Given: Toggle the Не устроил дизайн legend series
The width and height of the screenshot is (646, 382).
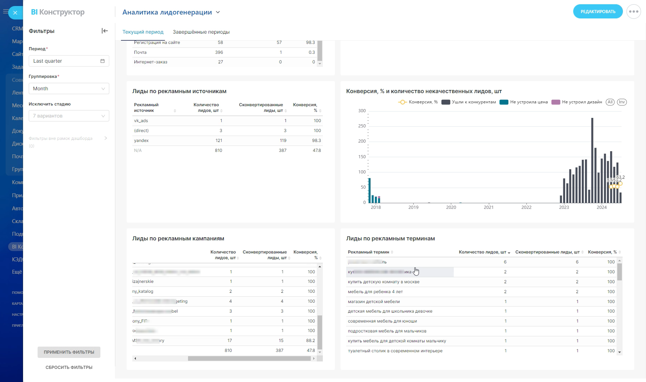Looking at the screenshot, I should (577, 102).
